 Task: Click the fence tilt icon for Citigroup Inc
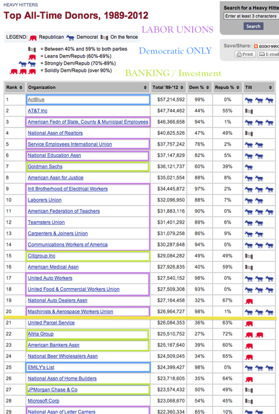(249, 256)
